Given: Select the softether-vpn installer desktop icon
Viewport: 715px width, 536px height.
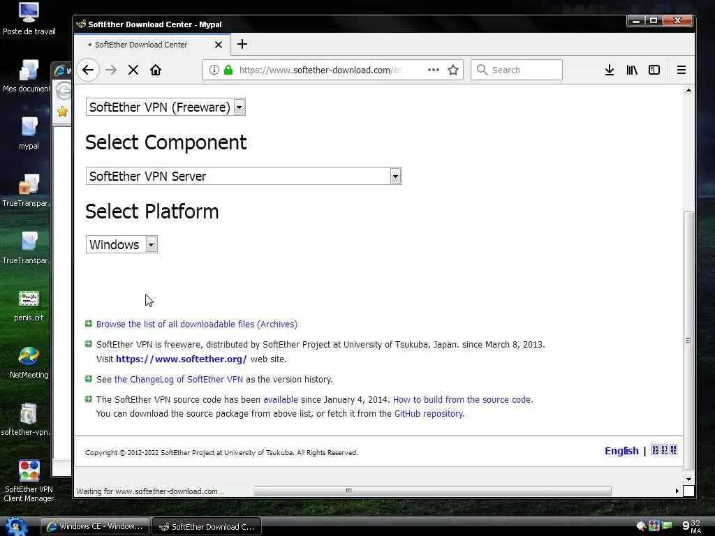Looking at the screenshot, I should point(26,419).
